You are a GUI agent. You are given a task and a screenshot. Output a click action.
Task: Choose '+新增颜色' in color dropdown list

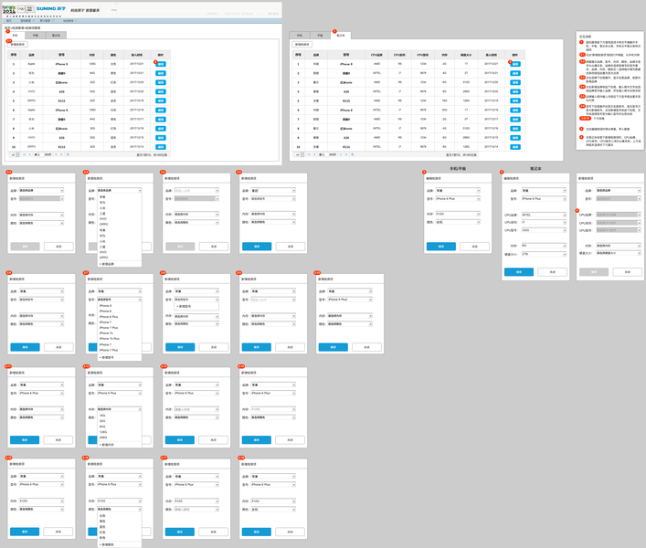tap(107, 544)
